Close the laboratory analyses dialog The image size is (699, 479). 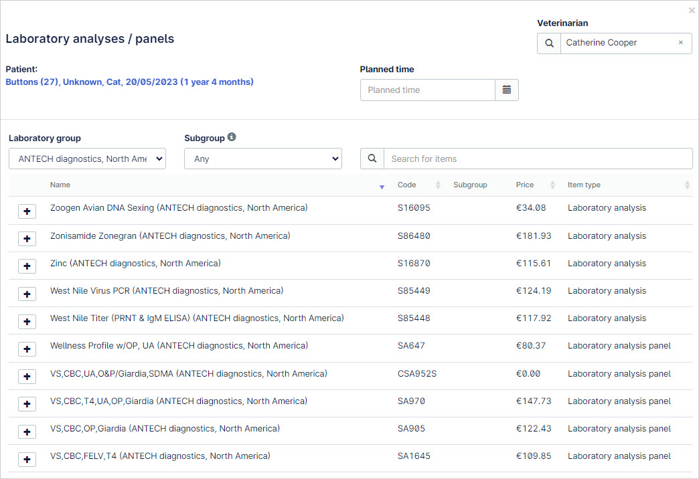pyautogui.click(x=692, y=10)
